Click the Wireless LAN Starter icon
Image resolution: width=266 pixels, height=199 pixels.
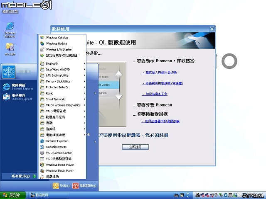[x=42, y=49]
